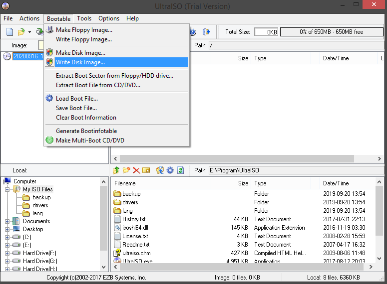
Task: Click the Exit door toolbar icon
Action: tap(206, 32)
